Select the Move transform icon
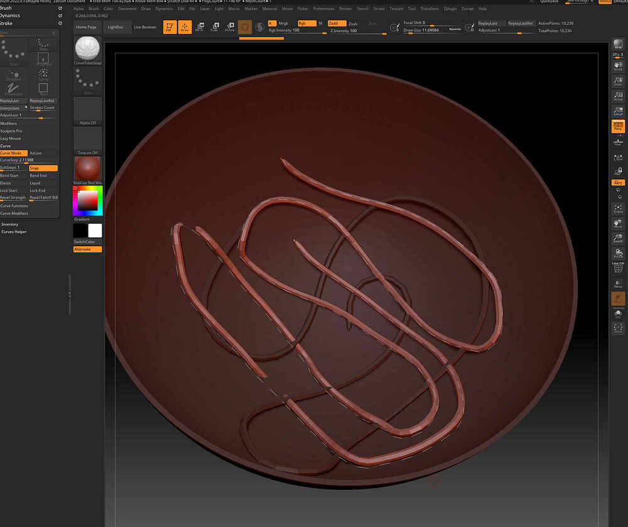Image resolution: width=628 pixels, height=527 pixels. tap(200, 27)
